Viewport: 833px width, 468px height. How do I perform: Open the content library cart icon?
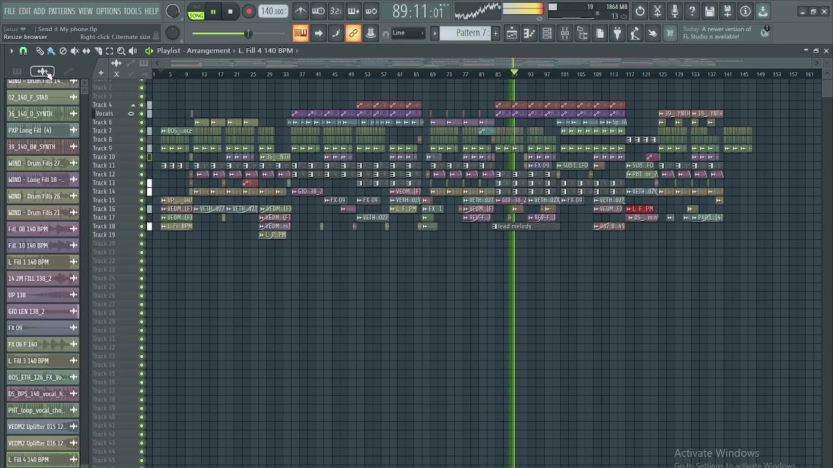pos(670,33)
